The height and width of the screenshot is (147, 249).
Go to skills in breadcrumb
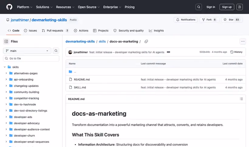(102, 41)
